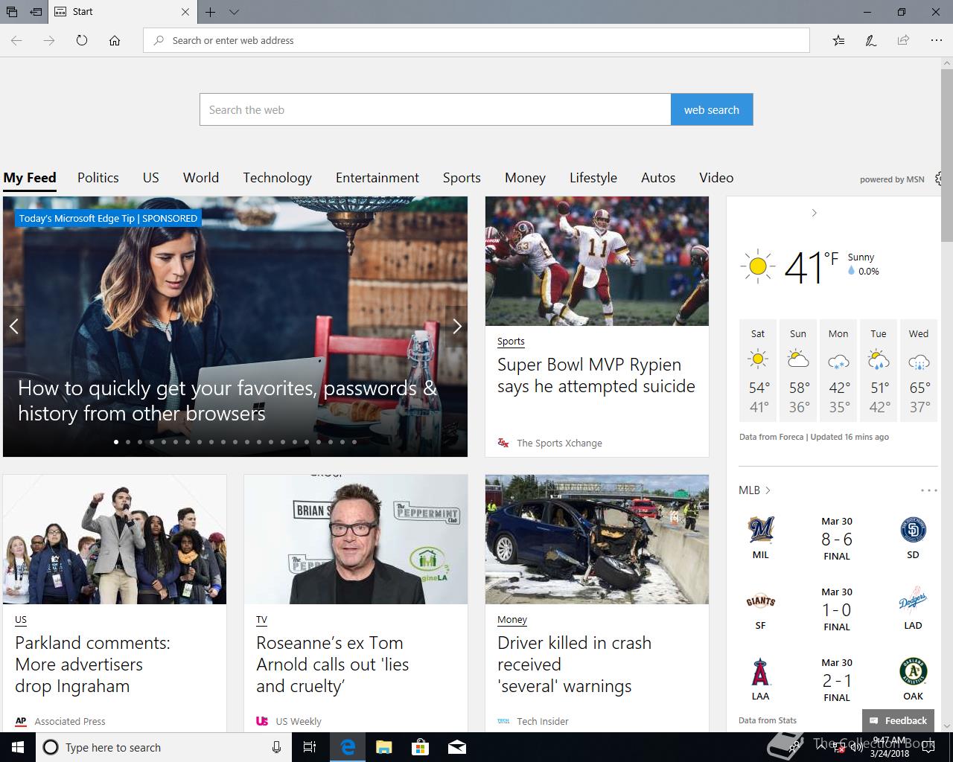Open Parkland comments advertisers article

92,665
